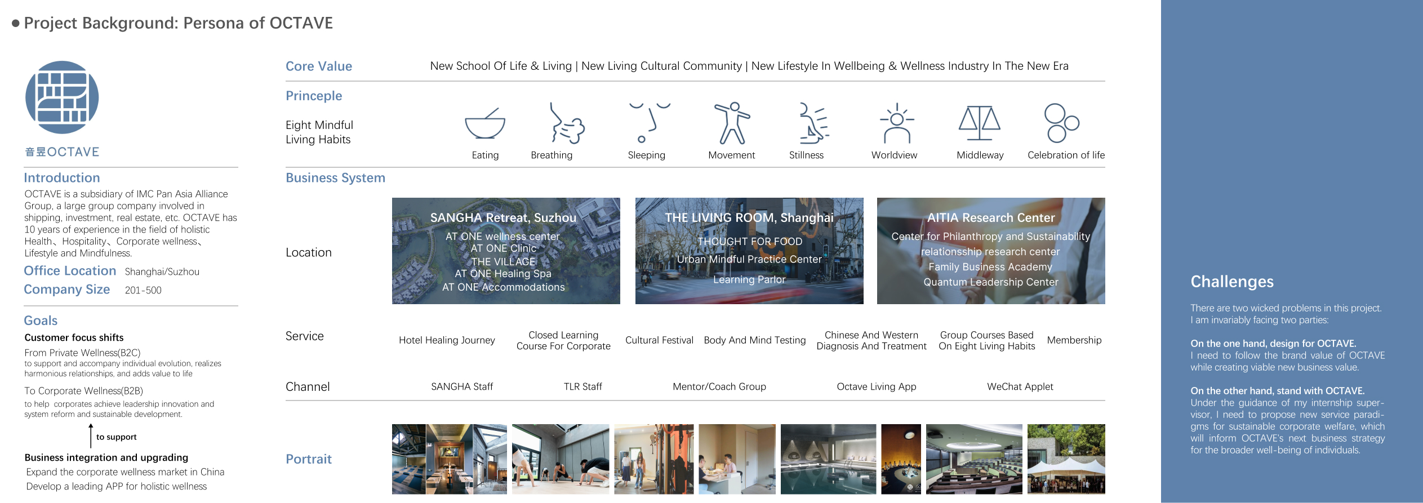The image size is (1423, 503).
Task: Click the long wooden dining table photo
Action: (450, 459)
